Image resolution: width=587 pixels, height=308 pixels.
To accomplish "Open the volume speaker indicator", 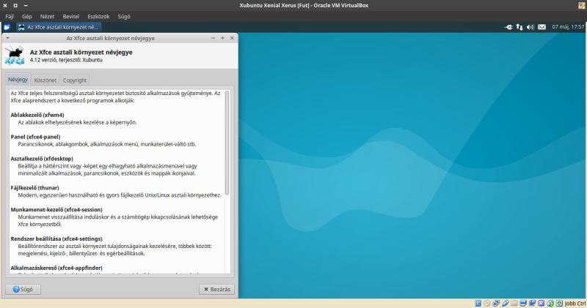I will pos(531,27).
